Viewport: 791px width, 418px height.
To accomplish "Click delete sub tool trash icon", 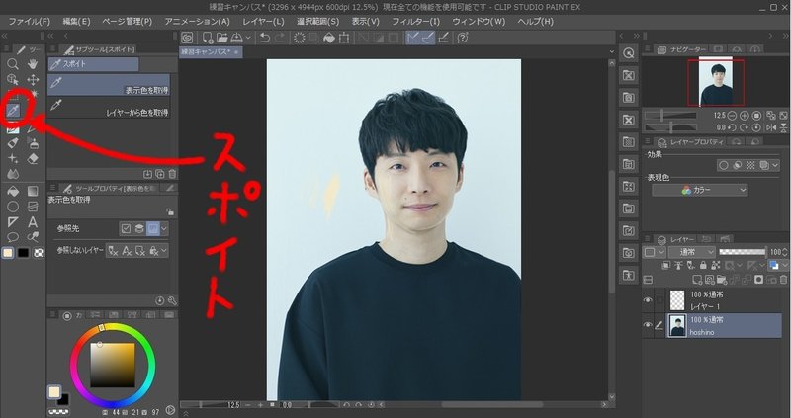I will (172, 174).
